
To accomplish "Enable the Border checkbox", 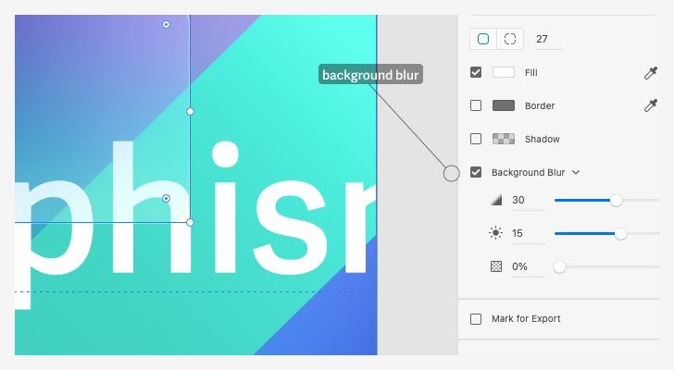I will (476, 105).
